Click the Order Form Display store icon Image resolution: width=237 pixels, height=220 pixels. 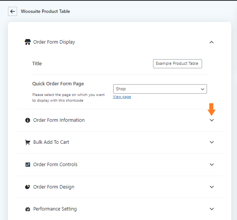click(27, 42)
